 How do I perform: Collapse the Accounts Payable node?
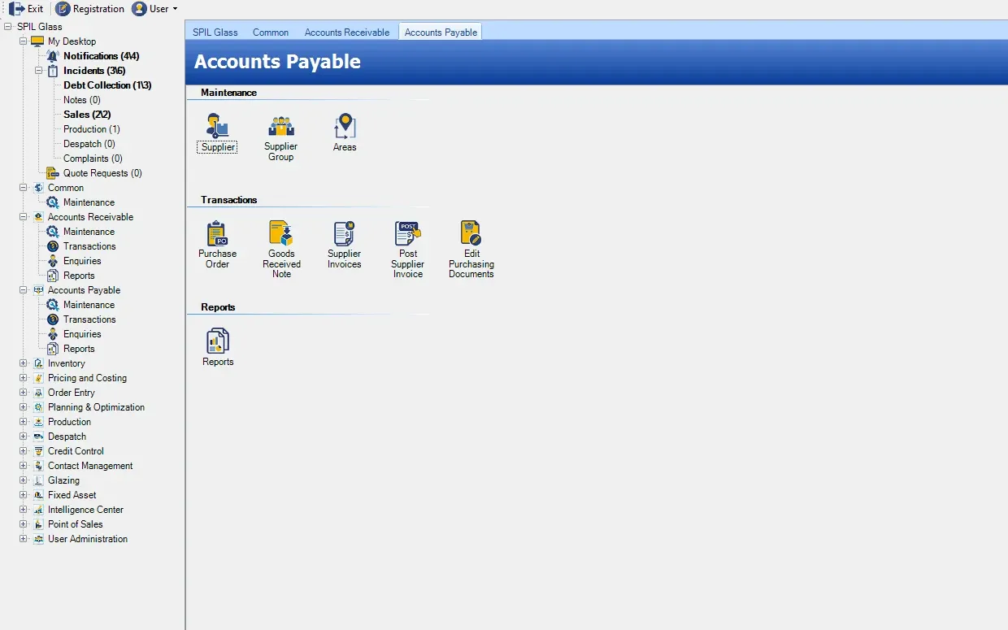click(x=24, y=290)
